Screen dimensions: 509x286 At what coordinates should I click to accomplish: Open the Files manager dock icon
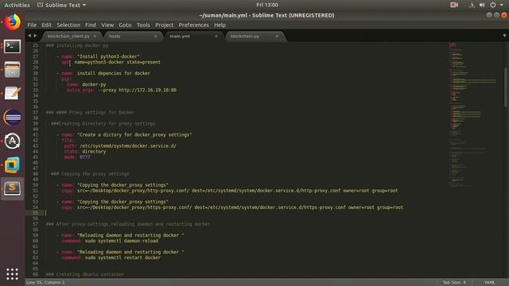click(x=13, y=70)
